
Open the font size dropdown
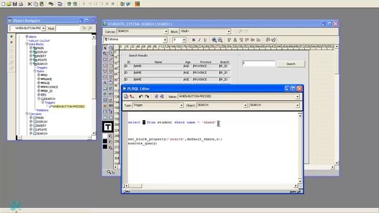pos(184,40)
